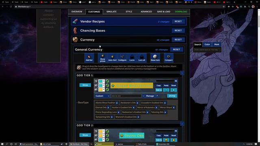This screenshot has height=146, width=260.
Task: Click Manage button in God Tier 1
Action: coord(150,96)
